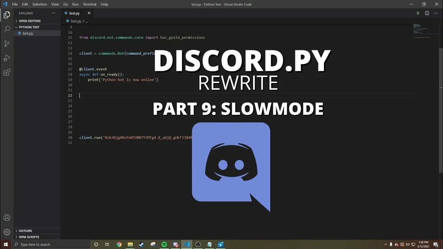Open the Selection menu
Image resolution: width=443 pixels, height=249 pixels.
(39, 4)
